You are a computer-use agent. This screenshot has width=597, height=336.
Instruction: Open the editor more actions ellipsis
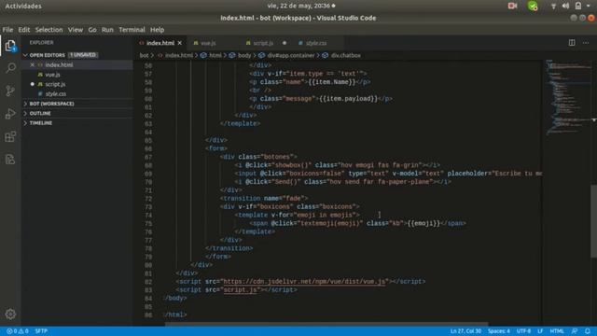click(x=586, y=43)
